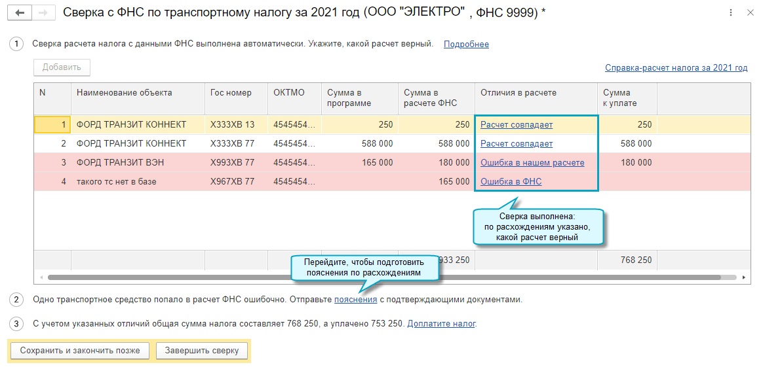This screenshot has height=369, width=763.
Task: Open 'Ошибка в нашем расчете' link
Action: pyautogui.click(x=532, y=162)
